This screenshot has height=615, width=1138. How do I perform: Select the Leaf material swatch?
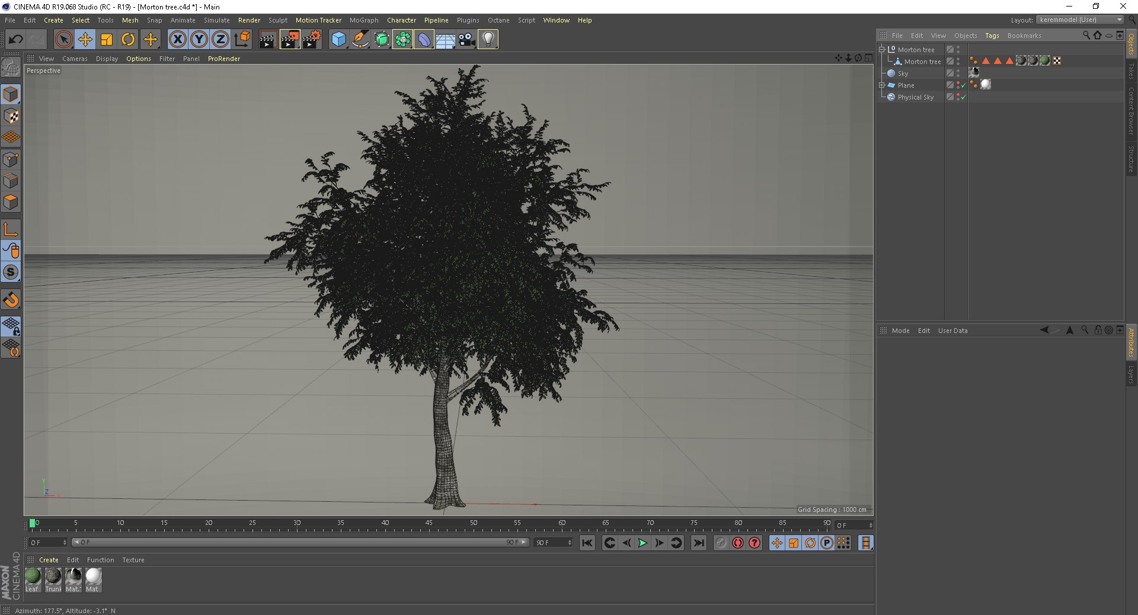tap(33, 580)
